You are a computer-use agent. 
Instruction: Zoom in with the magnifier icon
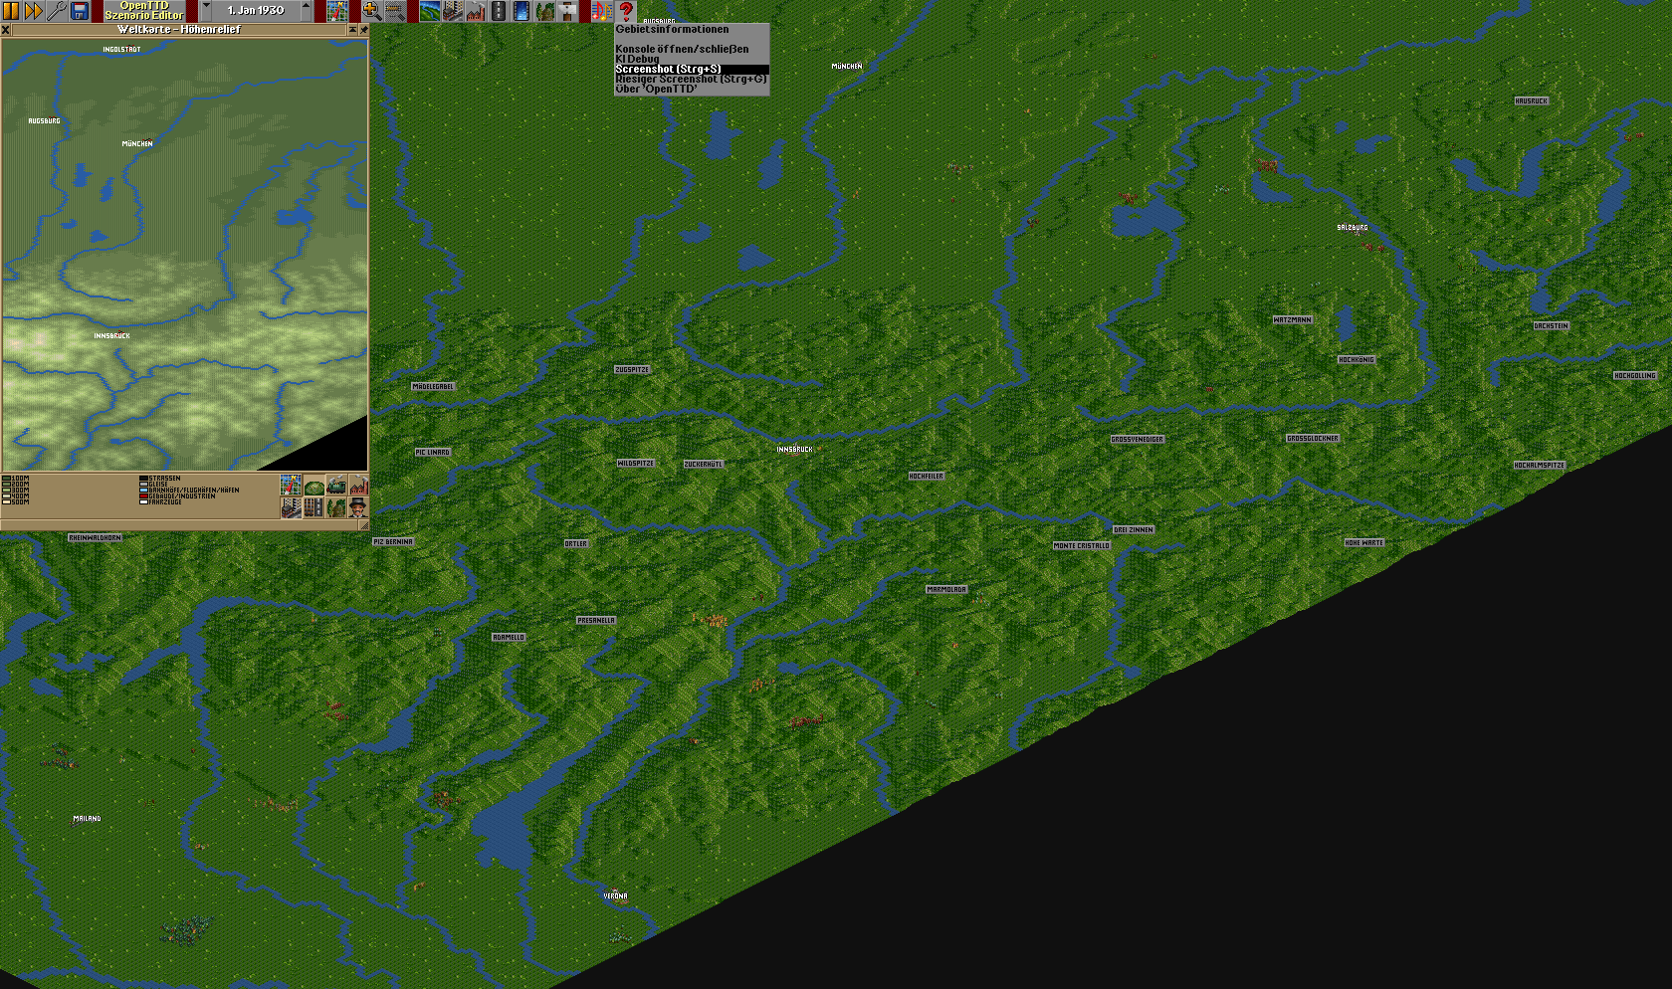point(371,11)
